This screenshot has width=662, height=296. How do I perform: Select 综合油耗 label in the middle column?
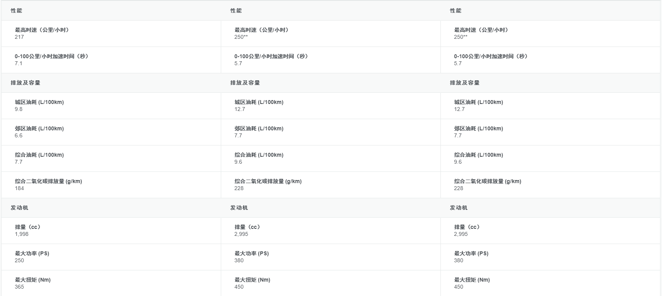259,155
